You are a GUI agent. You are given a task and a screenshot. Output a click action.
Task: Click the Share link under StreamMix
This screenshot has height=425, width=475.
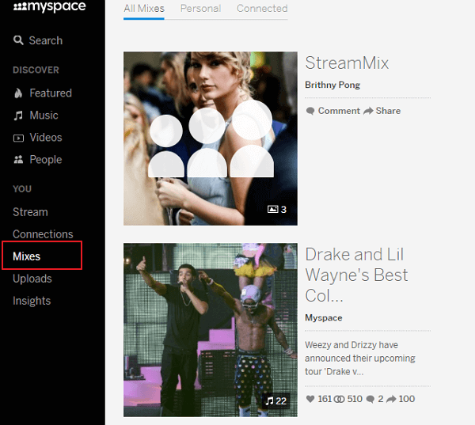tap(388, 111)
